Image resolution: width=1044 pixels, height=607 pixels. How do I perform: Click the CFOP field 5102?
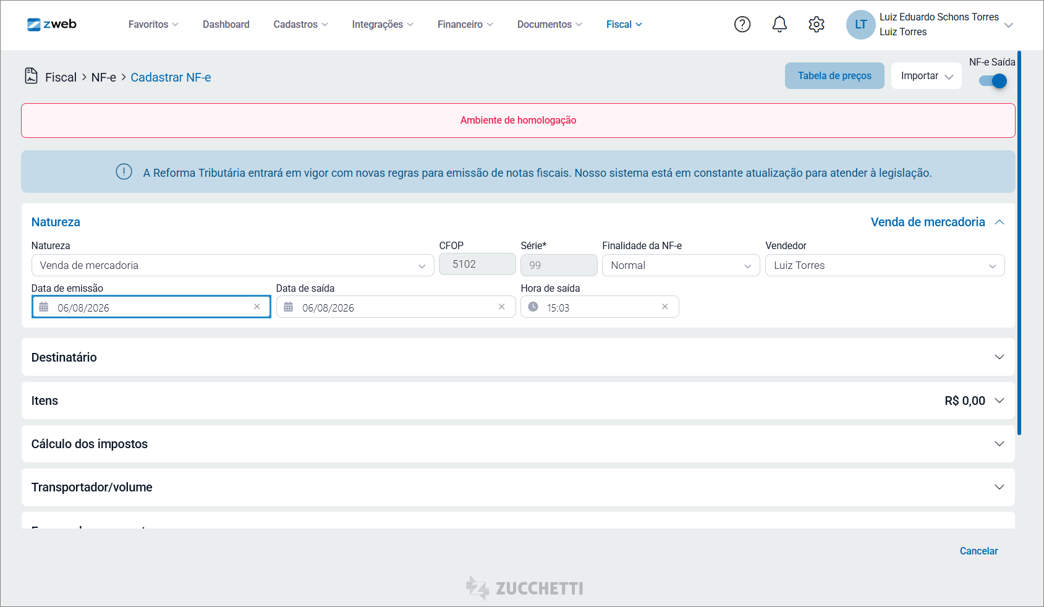coord(477,264)
